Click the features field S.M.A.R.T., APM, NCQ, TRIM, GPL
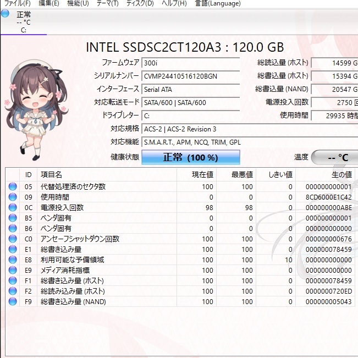The image size is (358, 358). click(x=250, y=142)
